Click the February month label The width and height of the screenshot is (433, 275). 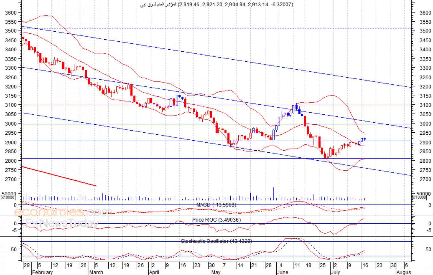coord(42,272)
